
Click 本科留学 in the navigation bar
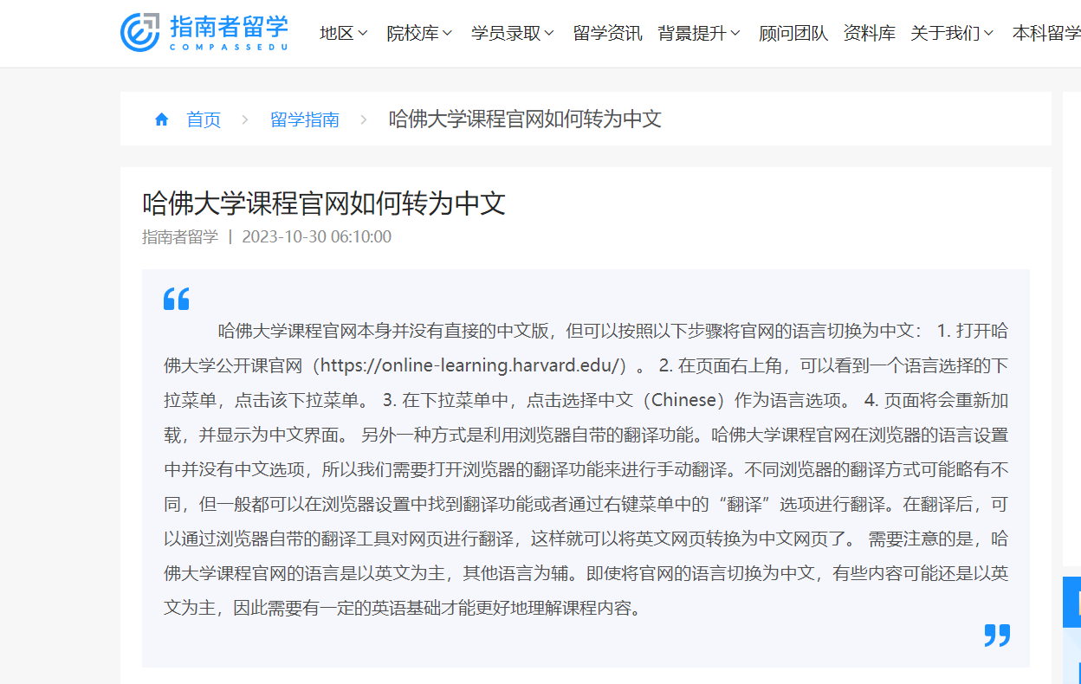1046,33
